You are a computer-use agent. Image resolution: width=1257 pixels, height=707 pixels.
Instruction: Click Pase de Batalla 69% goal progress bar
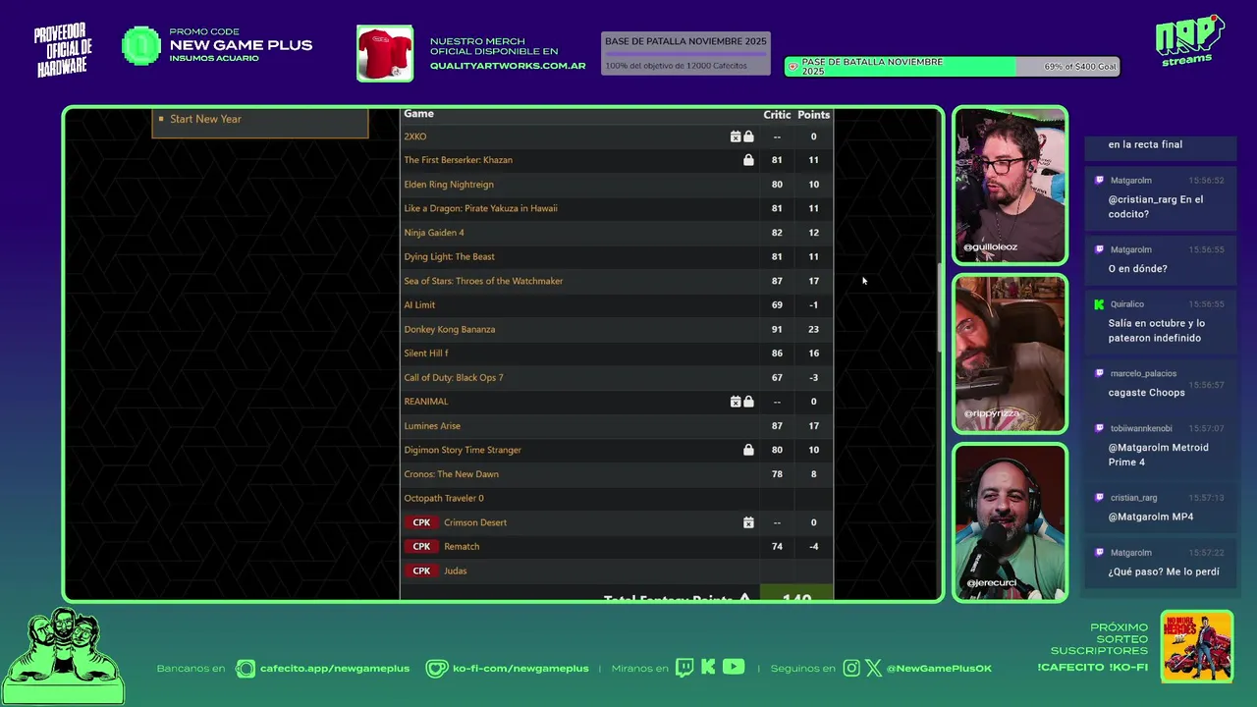952,67
